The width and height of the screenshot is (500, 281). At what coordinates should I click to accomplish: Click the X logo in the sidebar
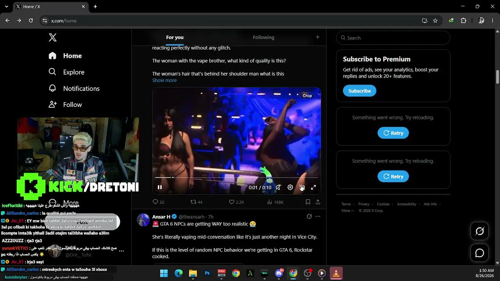pos(53,37)
